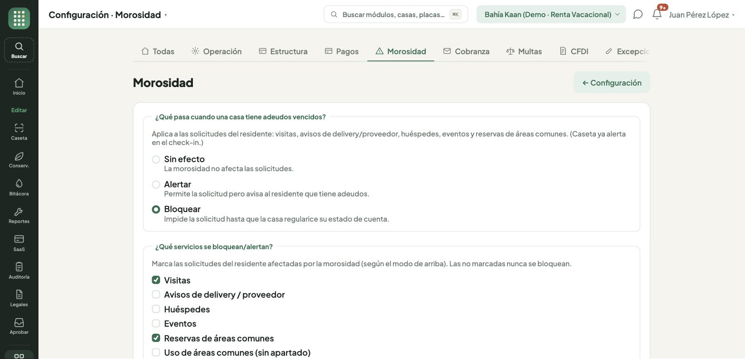Open the Configuración · Morosidad title dropdown
The image size is (745, 359).
108,15
